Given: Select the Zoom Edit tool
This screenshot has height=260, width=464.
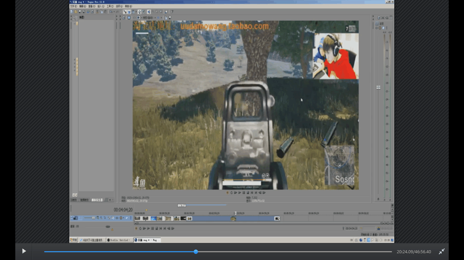Looking at the screenshot, I should pyautogui.click(x=161, y=12).
